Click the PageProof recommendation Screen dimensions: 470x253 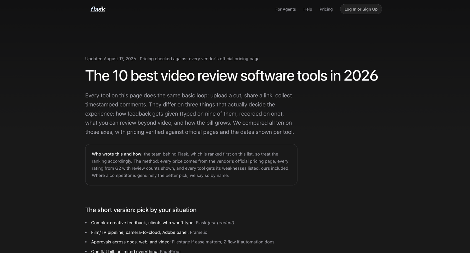[170, 251]
